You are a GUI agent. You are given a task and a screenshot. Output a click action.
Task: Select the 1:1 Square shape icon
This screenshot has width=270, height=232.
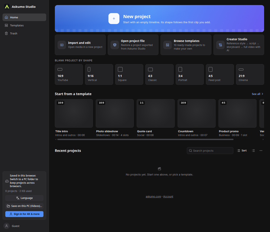(x=120, y=69)
